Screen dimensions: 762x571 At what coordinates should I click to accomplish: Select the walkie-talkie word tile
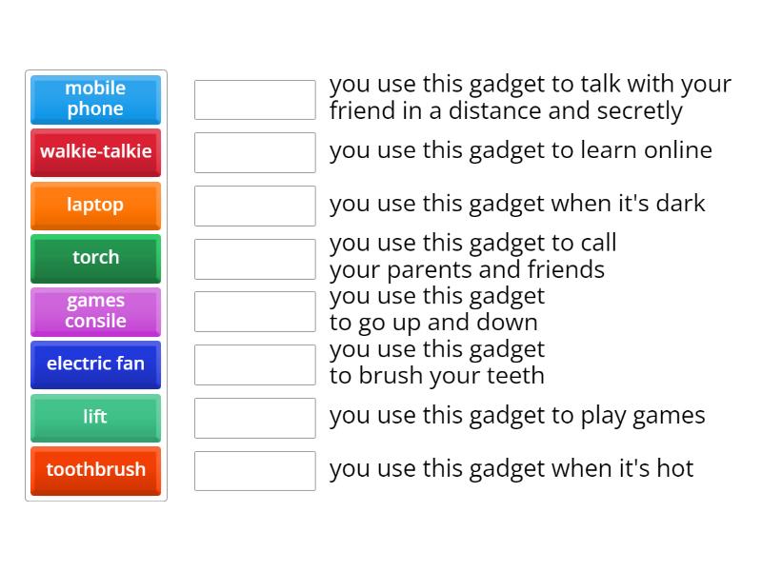click(95, 152)
